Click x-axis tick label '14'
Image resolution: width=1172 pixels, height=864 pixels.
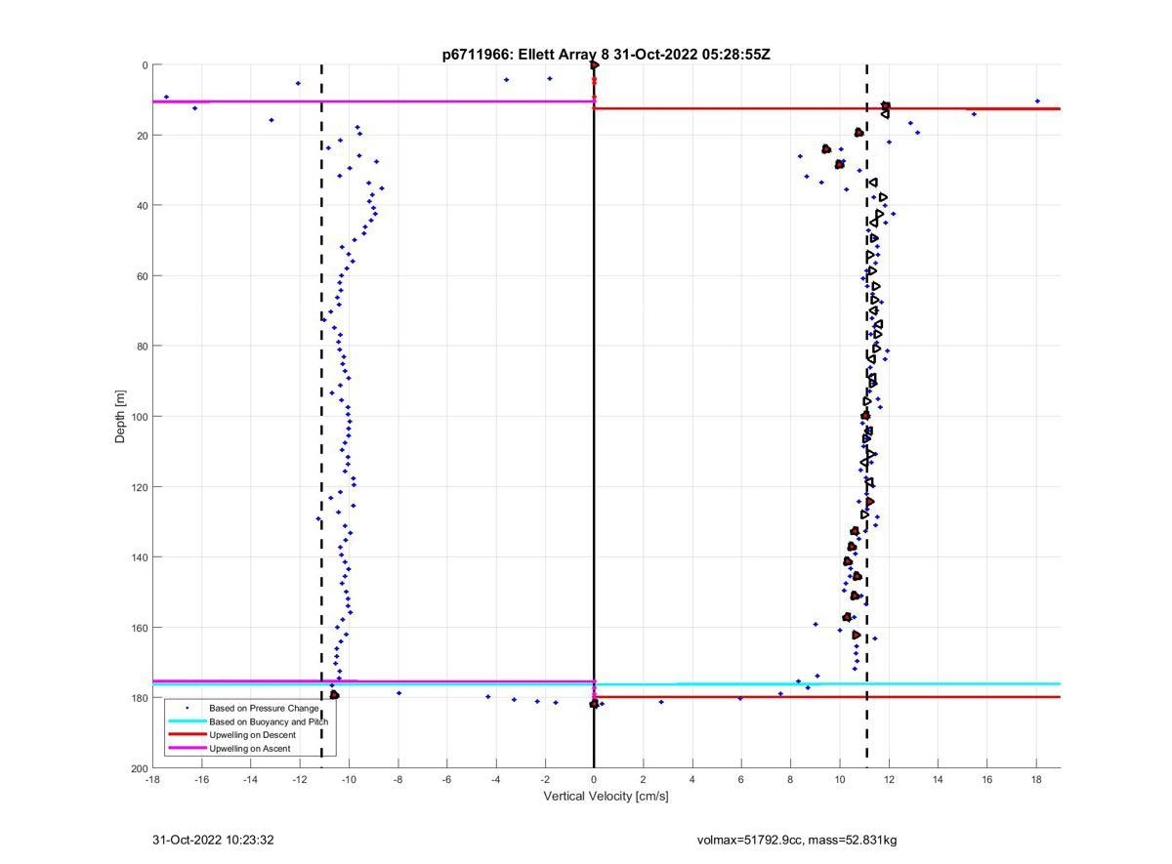tap(938, 780)
